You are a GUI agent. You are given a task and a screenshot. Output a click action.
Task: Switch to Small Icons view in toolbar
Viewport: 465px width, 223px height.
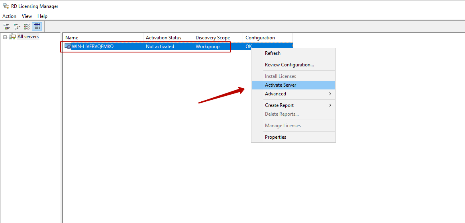pyautogui.click(x=17, y=27)
